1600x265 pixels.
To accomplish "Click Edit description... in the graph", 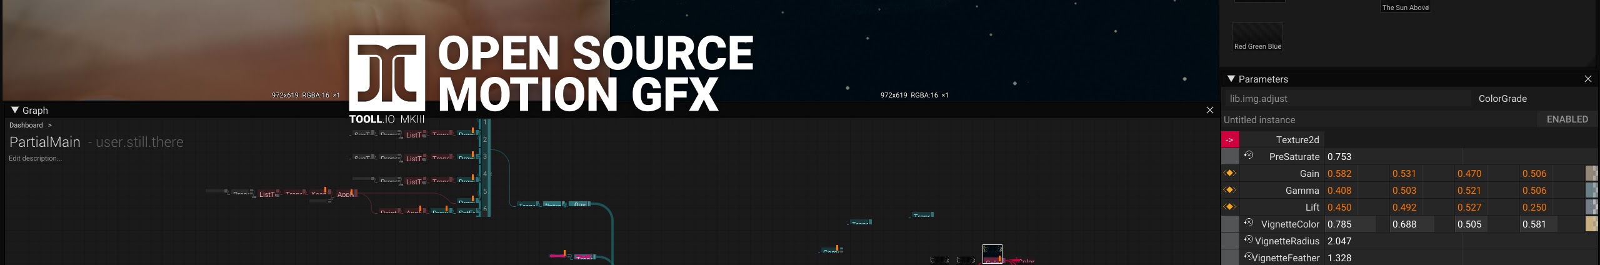I will click(x=35, y=158).
